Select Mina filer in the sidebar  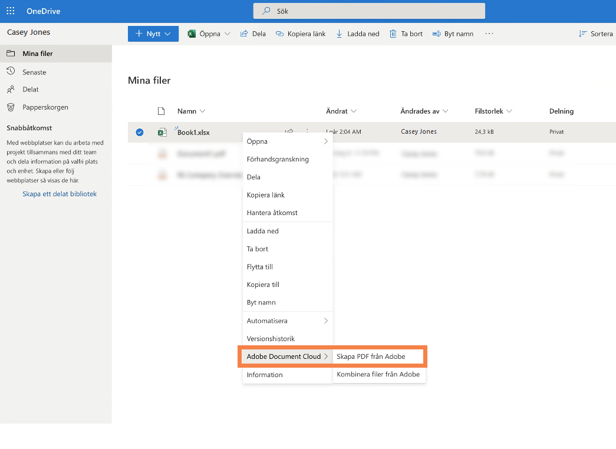point(56,54)
